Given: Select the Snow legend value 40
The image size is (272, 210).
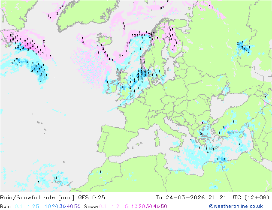Looking at the screenshot, I should click(157, 207).
